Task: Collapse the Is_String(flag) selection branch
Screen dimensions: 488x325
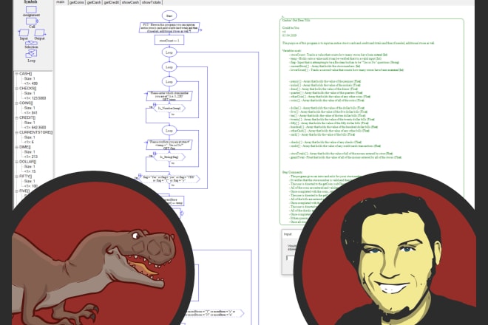Action: pyautogui.click(x=155, y=154)
